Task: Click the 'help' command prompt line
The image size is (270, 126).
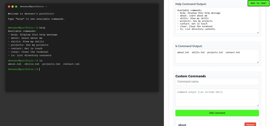Action: point(27,28)
